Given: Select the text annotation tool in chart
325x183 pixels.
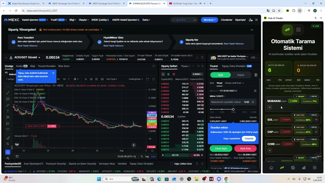Looking at the screenshot, I should click(x=8, y=111).
